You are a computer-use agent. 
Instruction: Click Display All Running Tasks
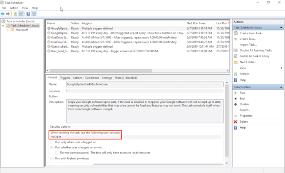coord(255,50)
